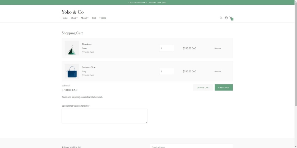
Task: Proceed with the Check Out button
Action: click(x=224, y=88)
